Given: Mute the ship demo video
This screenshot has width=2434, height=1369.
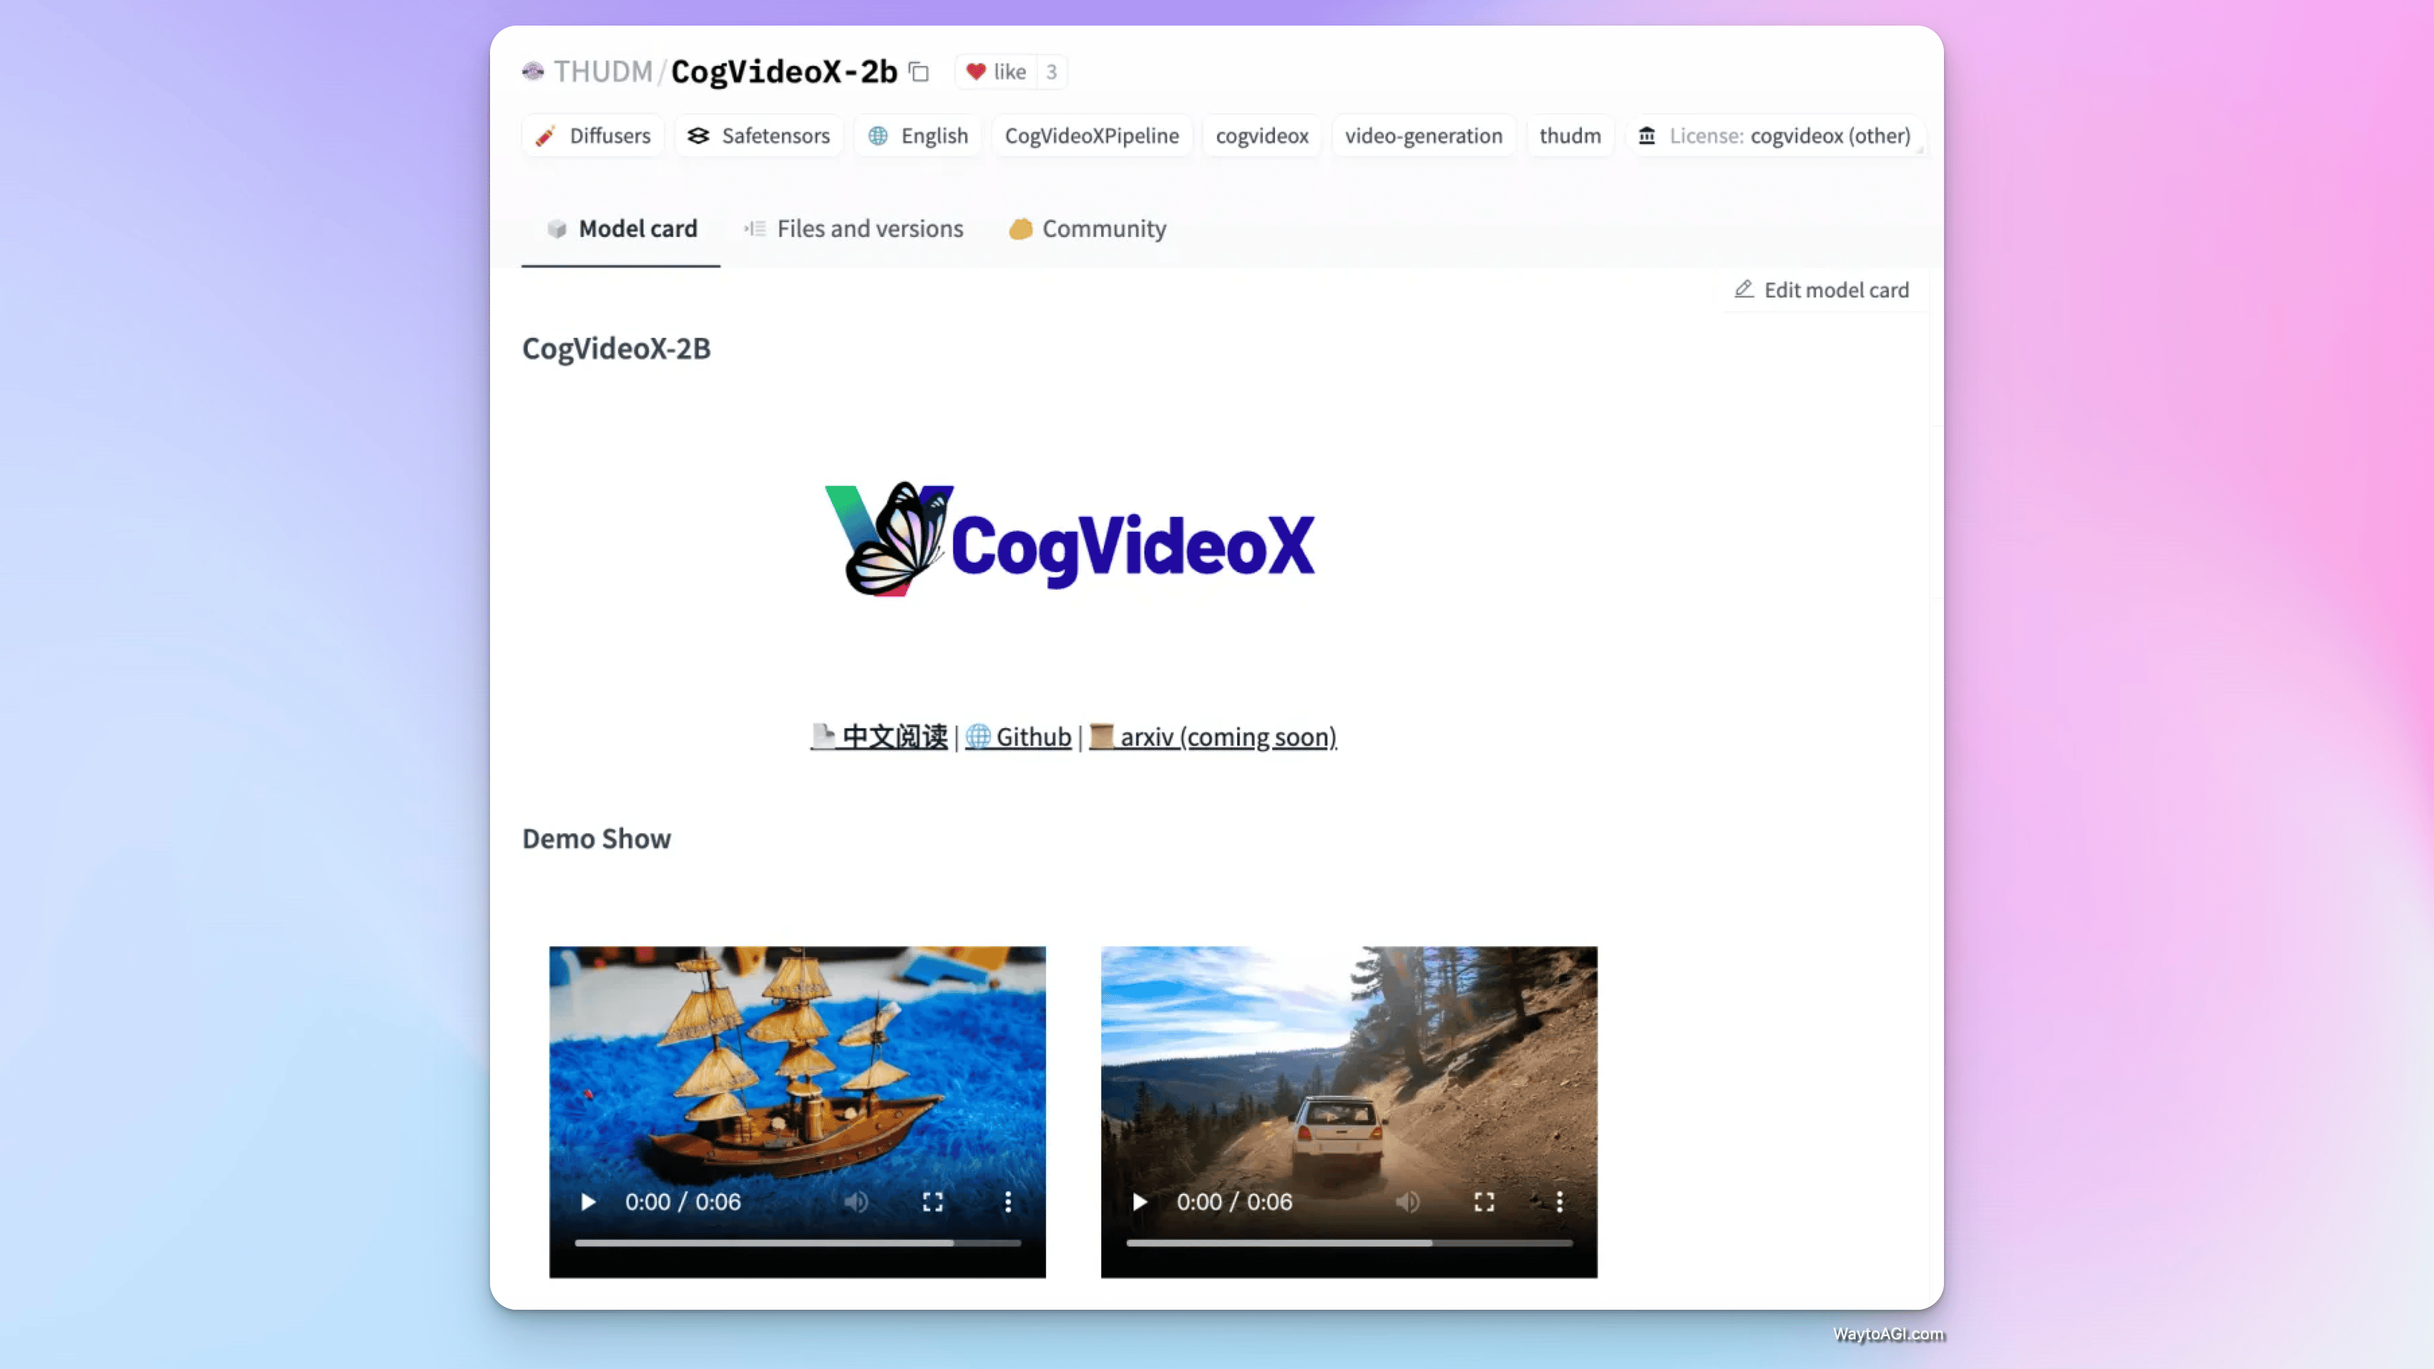Looking at the screenshot, I should (x=856, y=1202).
